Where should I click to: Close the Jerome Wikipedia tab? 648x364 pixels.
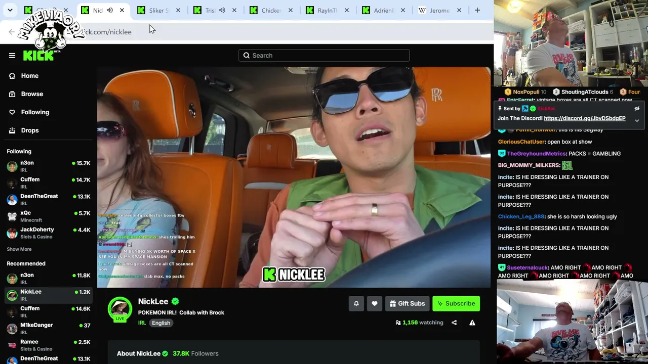coord(459,10)
